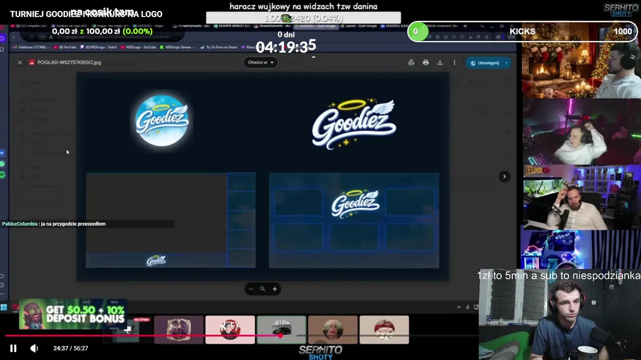Open the 'Try To Drive na Steam' bookmark
Viewport: 641px width, 360px height.
click(x=218, y=47)
